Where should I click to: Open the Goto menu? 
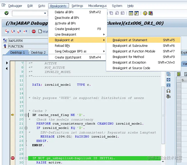(42, 6)
